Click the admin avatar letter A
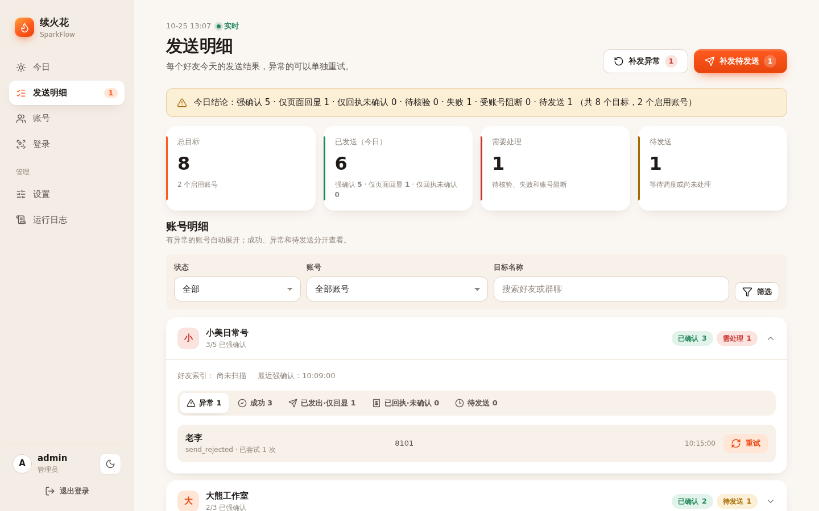The height and width of the screenshot is (511, 819). [22, 463]
